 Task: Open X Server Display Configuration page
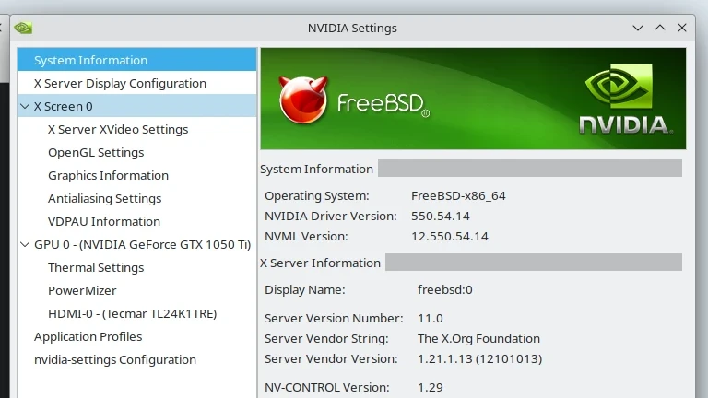click(x=120, y=83)
